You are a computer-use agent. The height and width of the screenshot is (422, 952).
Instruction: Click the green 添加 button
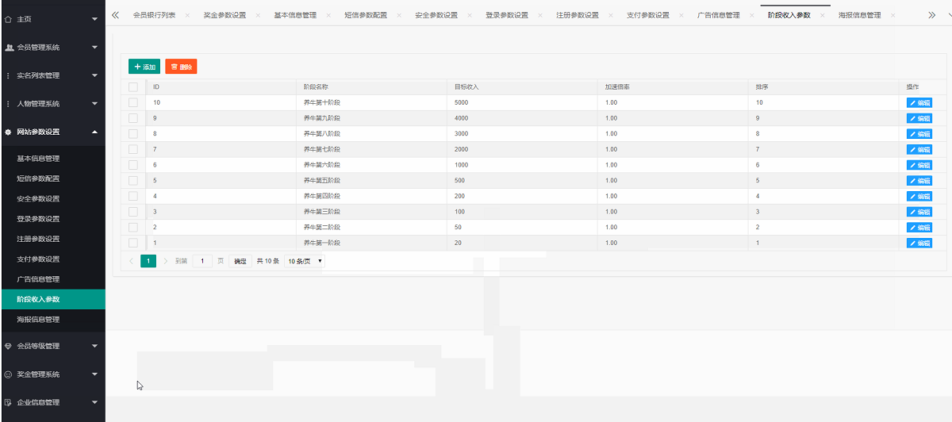click(144, 67)
